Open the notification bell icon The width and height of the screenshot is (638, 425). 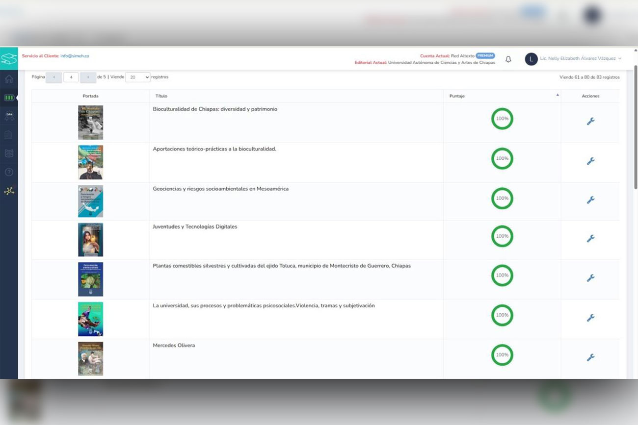[x=508, y=59]
